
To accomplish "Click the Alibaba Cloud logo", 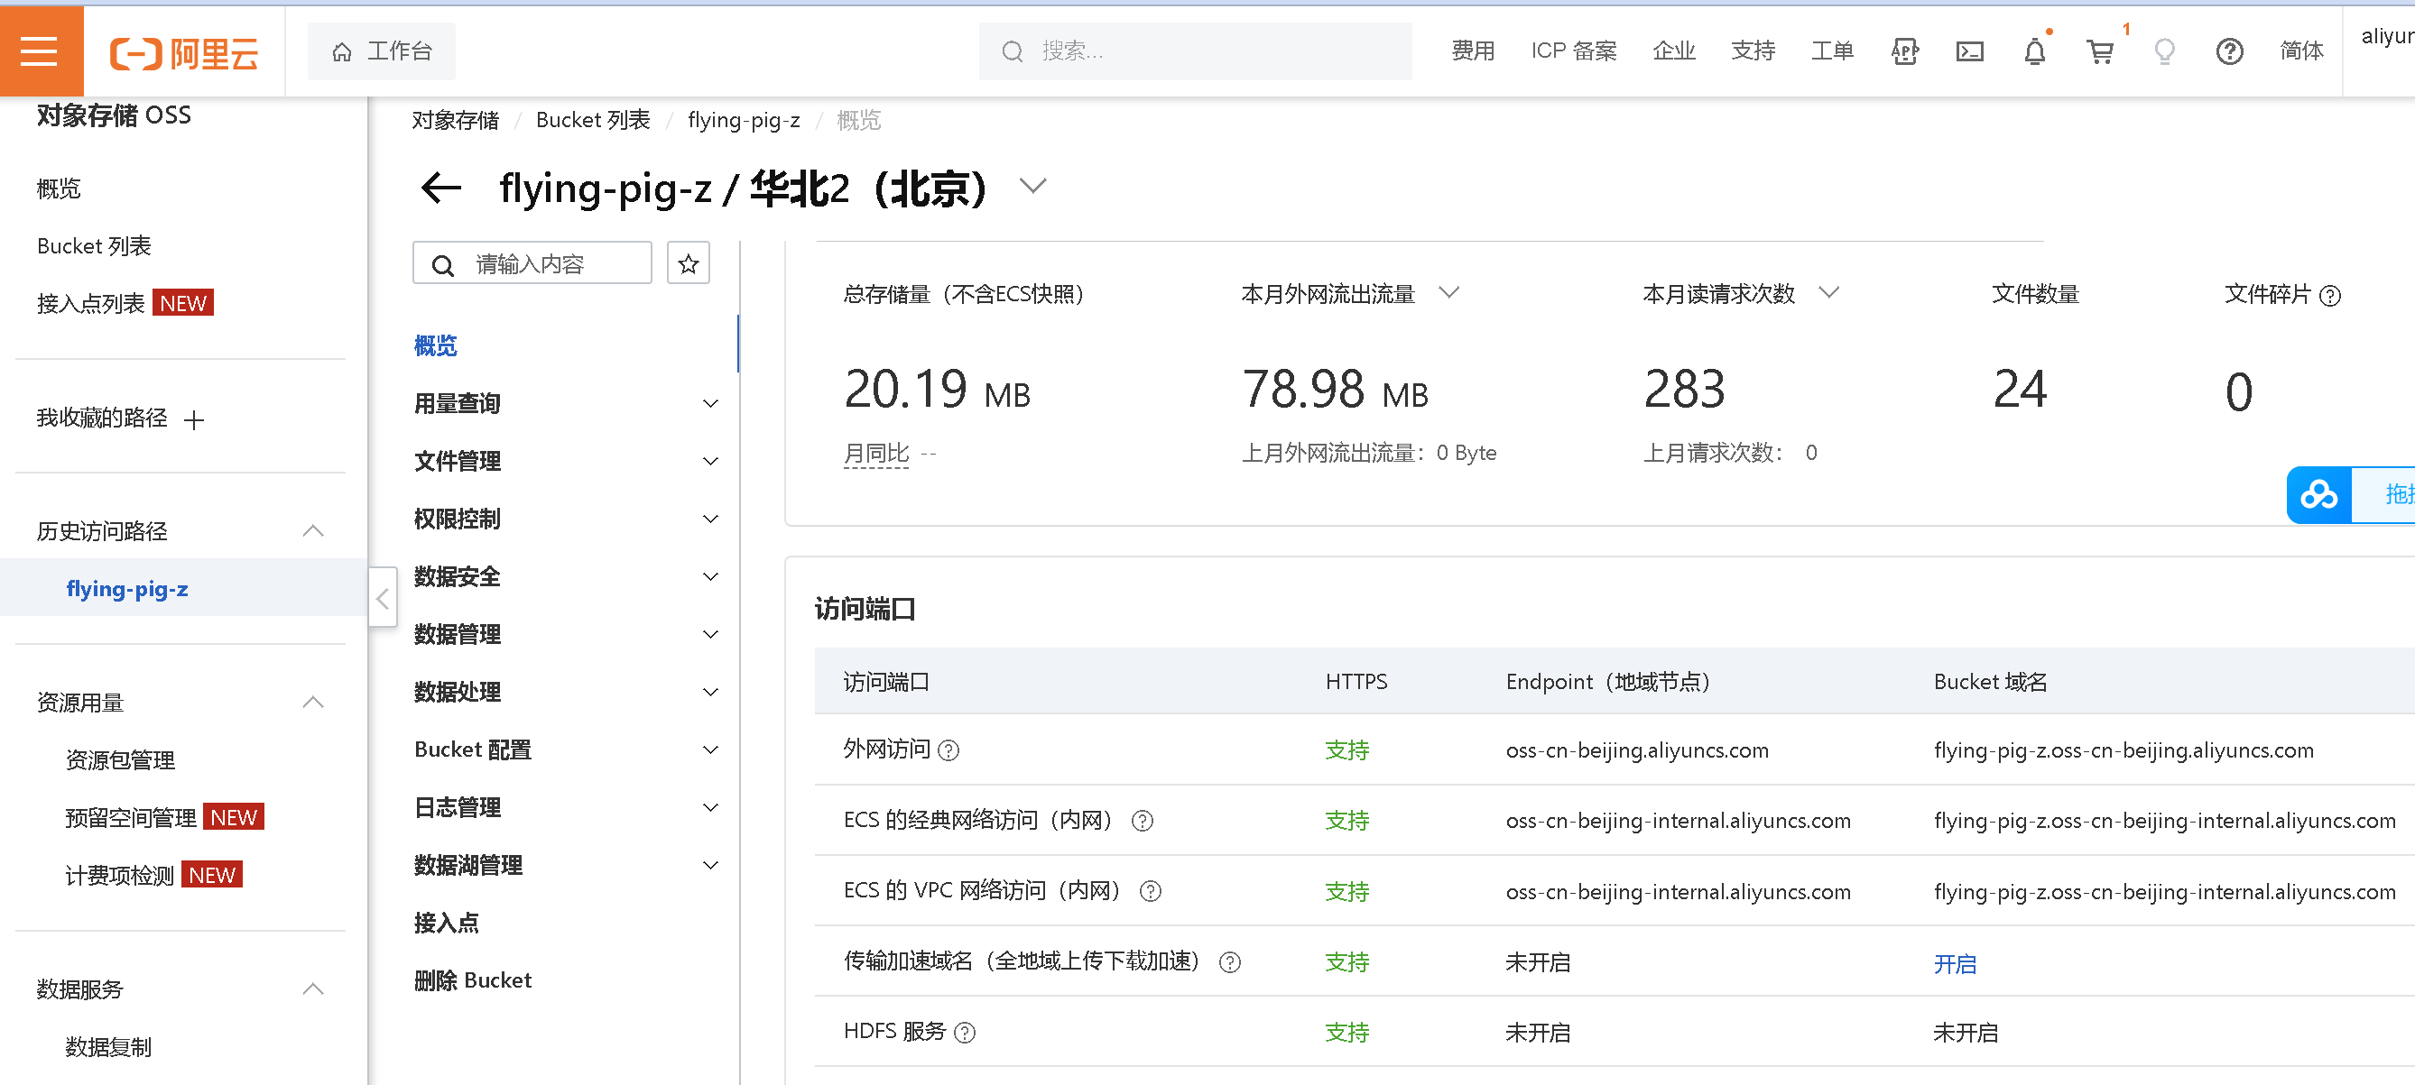I will [x=184, y=52].
